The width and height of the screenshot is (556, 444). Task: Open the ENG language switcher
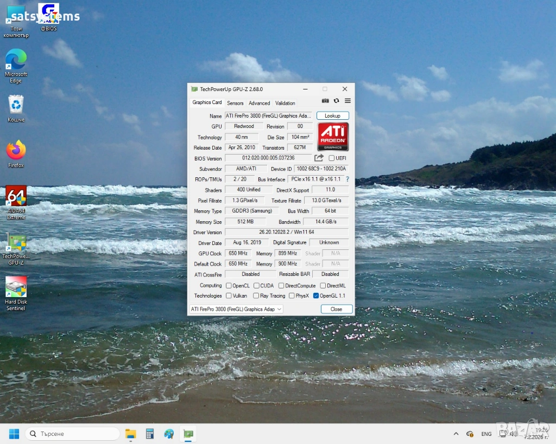(x=486, y=434)
